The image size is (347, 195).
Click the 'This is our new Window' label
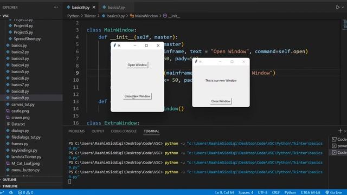tap(221, 81)
